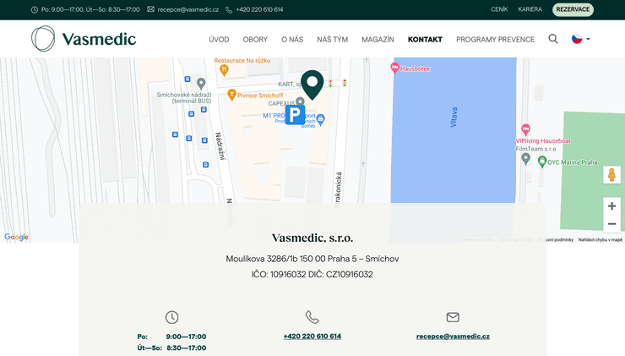Click the Google logo on map
Image resolution: width=625 pixels, height=356 pixels.
pos(16,238)
